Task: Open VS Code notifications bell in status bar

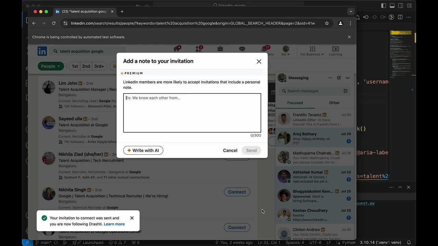Action: pos(409,243)
